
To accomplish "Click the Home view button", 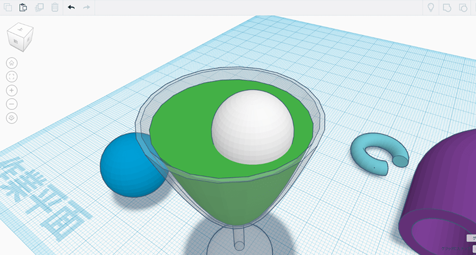I will coord(12,63).
